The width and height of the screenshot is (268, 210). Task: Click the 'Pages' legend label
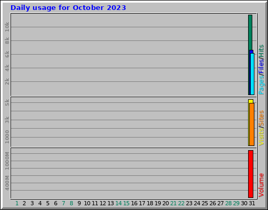[261, 85]
